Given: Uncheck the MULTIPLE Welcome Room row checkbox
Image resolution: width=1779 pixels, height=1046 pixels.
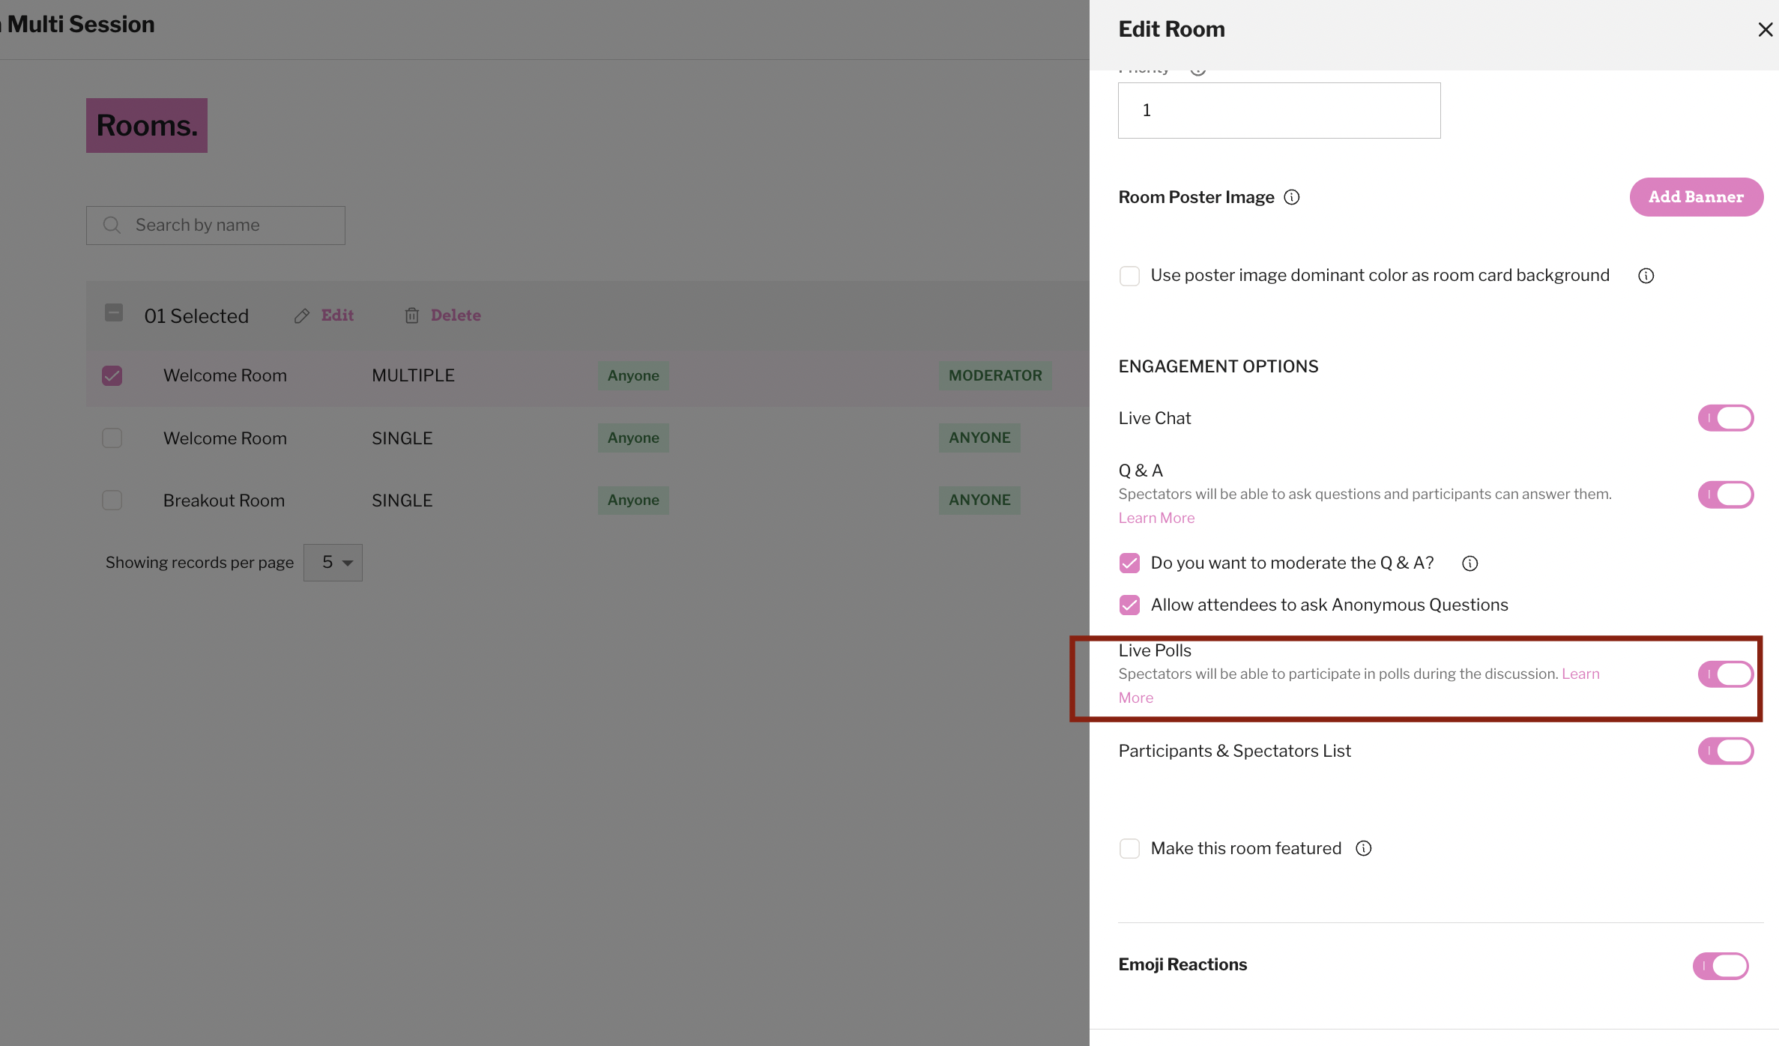Looking at the screenshot, I should (x=112, y=375).
